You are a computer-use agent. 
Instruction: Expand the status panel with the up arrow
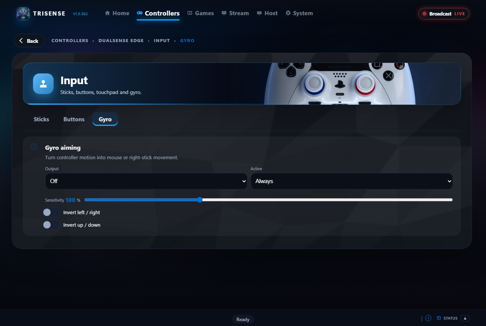[465, 318]
